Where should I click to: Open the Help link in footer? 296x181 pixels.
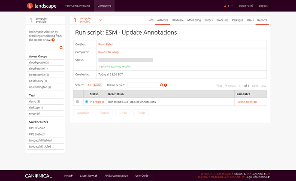click(68, 175)
